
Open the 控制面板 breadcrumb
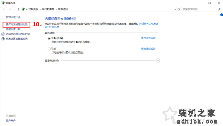coord(33,9)
